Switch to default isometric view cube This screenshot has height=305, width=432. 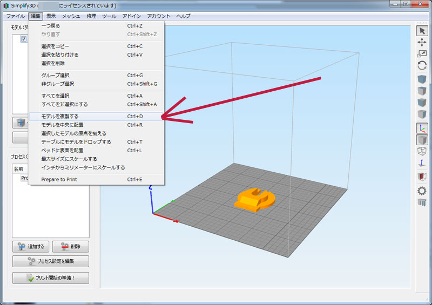(422, 79)
